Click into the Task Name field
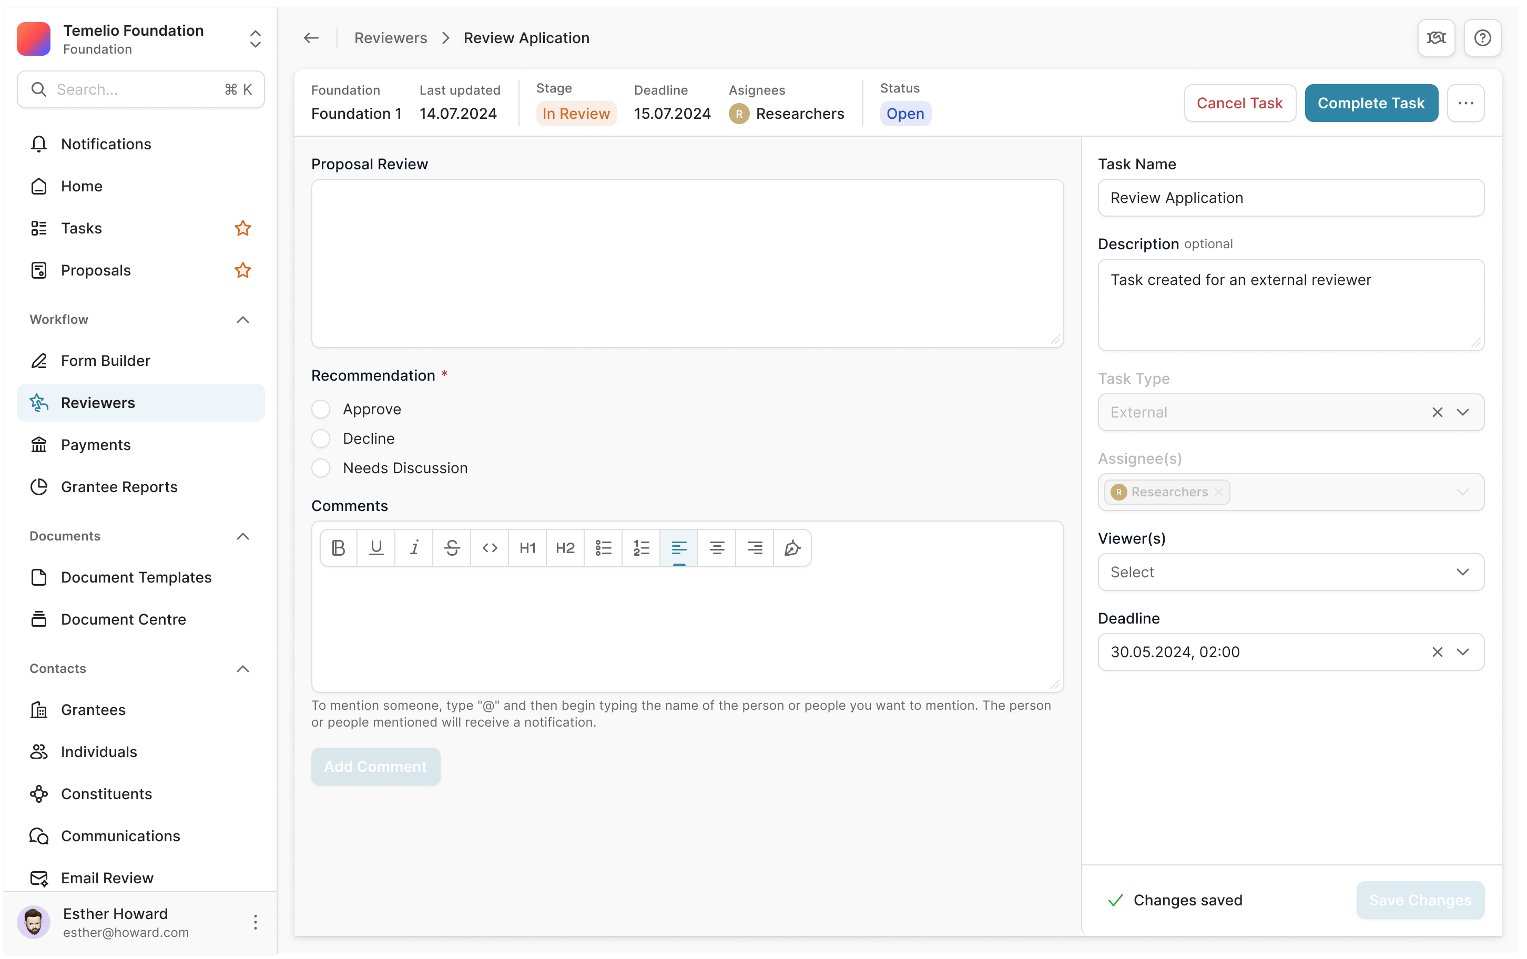The width and height of the screenshot is (1527, 959). point(1290,198)
